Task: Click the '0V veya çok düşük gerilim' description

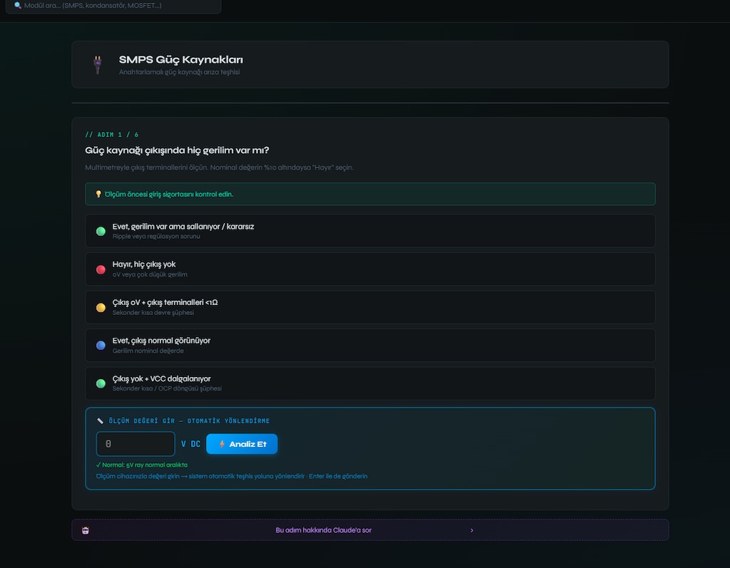Action: pyautogui.click(x=150, y=274)
